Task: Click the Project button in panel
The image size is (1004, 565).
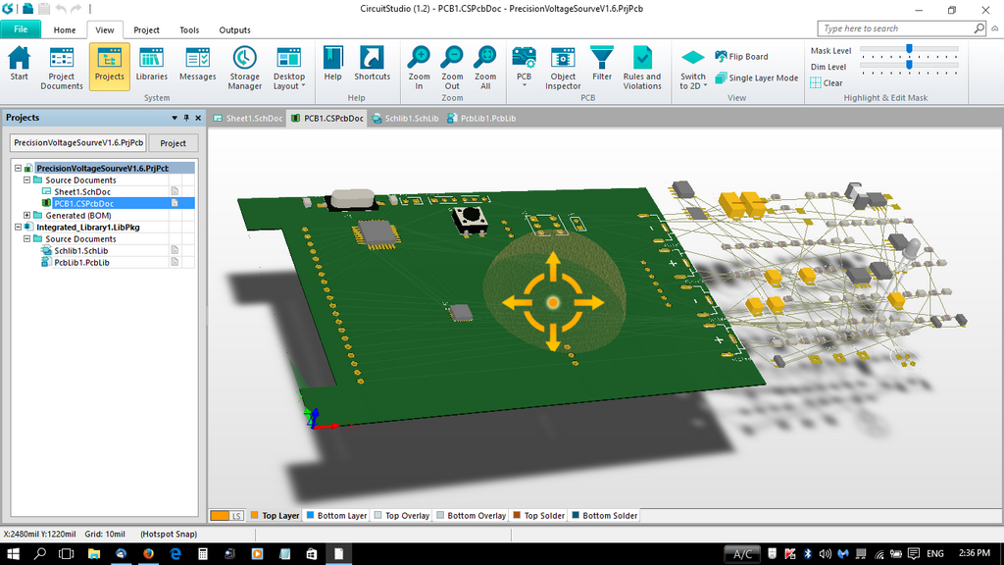Action: point(173,143)
